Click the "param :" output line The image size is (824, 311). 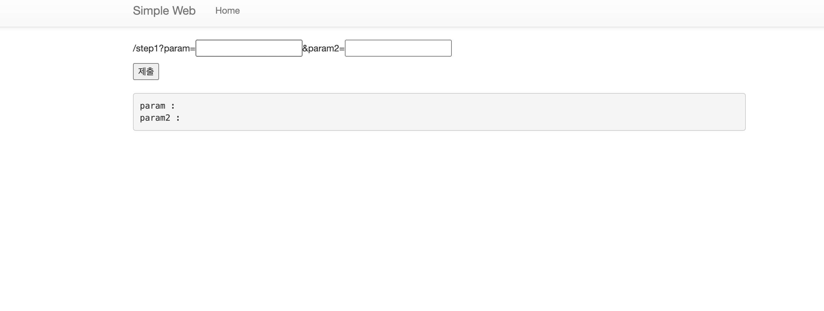pyautogui.click(x=157, y=106)
